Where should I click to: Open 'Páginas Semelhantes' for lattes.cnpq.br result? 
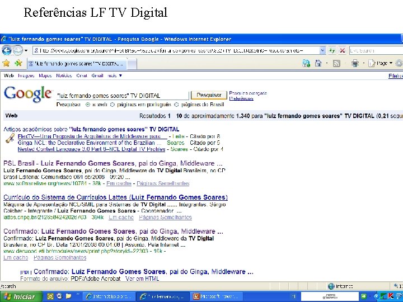point(165,217)
